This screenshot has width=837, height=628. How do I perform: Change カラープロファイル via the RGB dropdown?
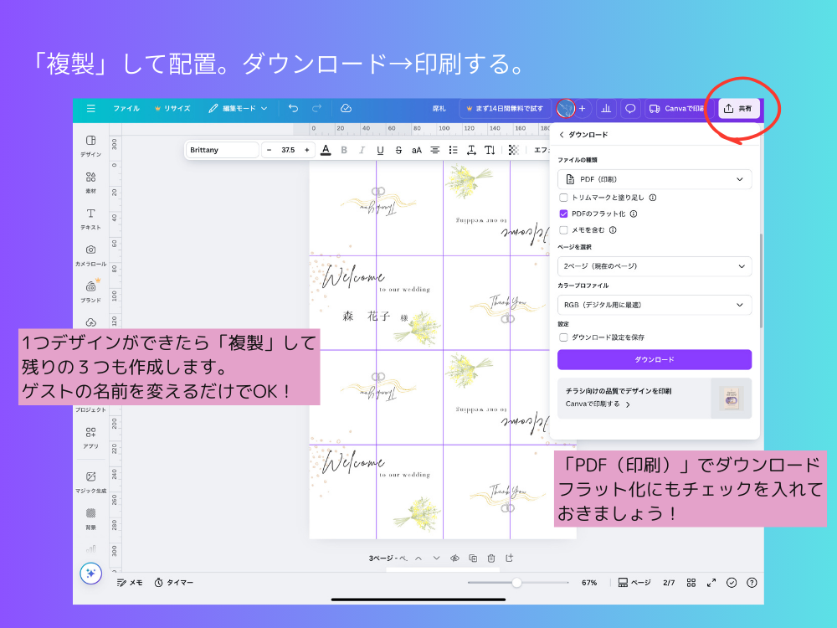(x=654, y=305)
